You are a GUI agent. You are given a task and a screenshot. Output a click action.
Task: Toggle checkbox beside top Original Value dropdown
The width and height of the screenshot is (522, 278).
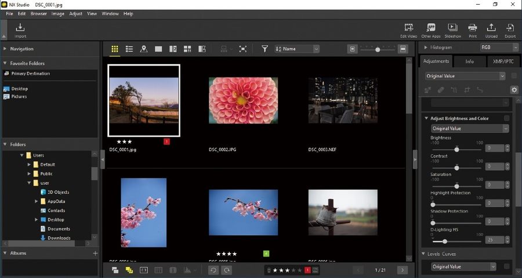pos(513,76)
